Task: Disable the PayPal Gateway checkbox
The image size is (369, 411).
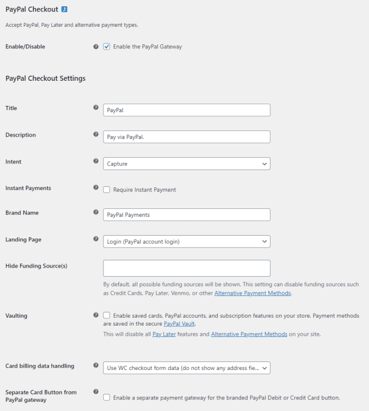Action: (106, 47)
